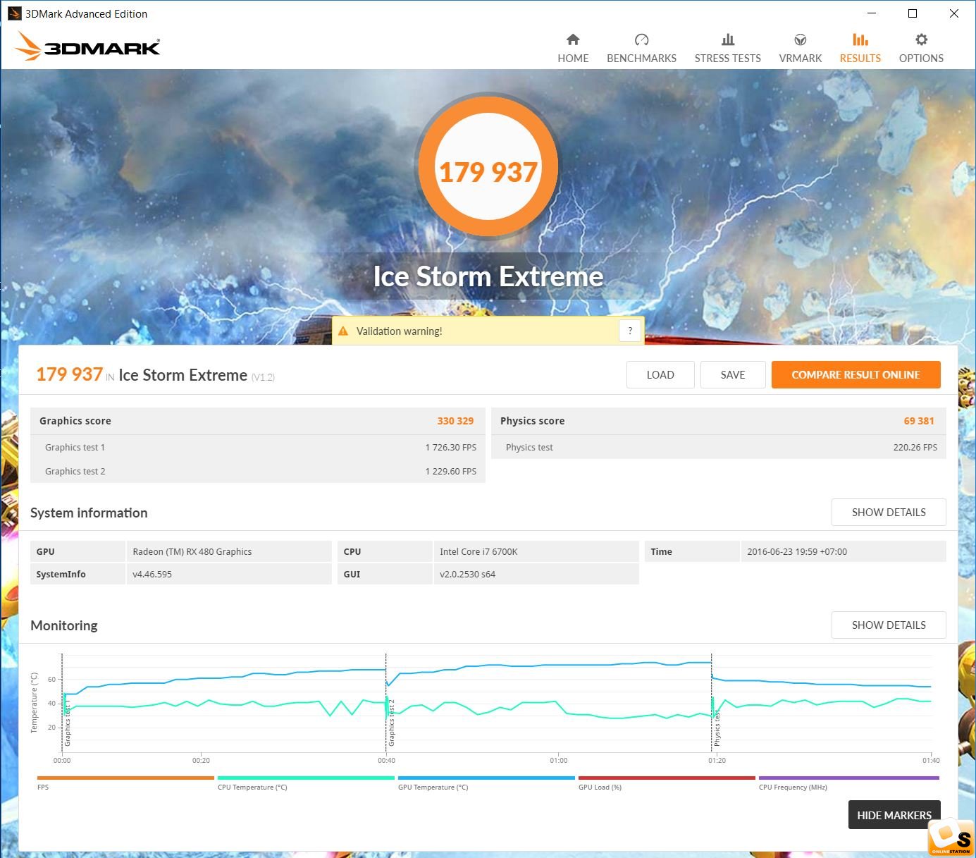
Task: Click the SAVE result button
Action: point(733,375)
